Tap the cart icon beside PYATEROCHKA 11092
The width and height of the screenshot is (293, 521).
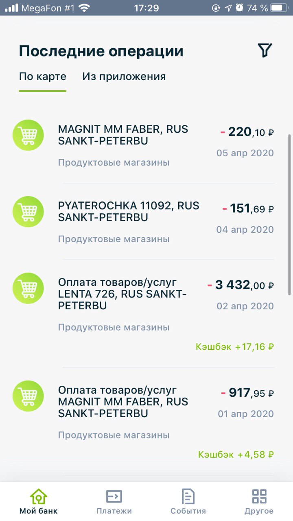click(28, 212)
